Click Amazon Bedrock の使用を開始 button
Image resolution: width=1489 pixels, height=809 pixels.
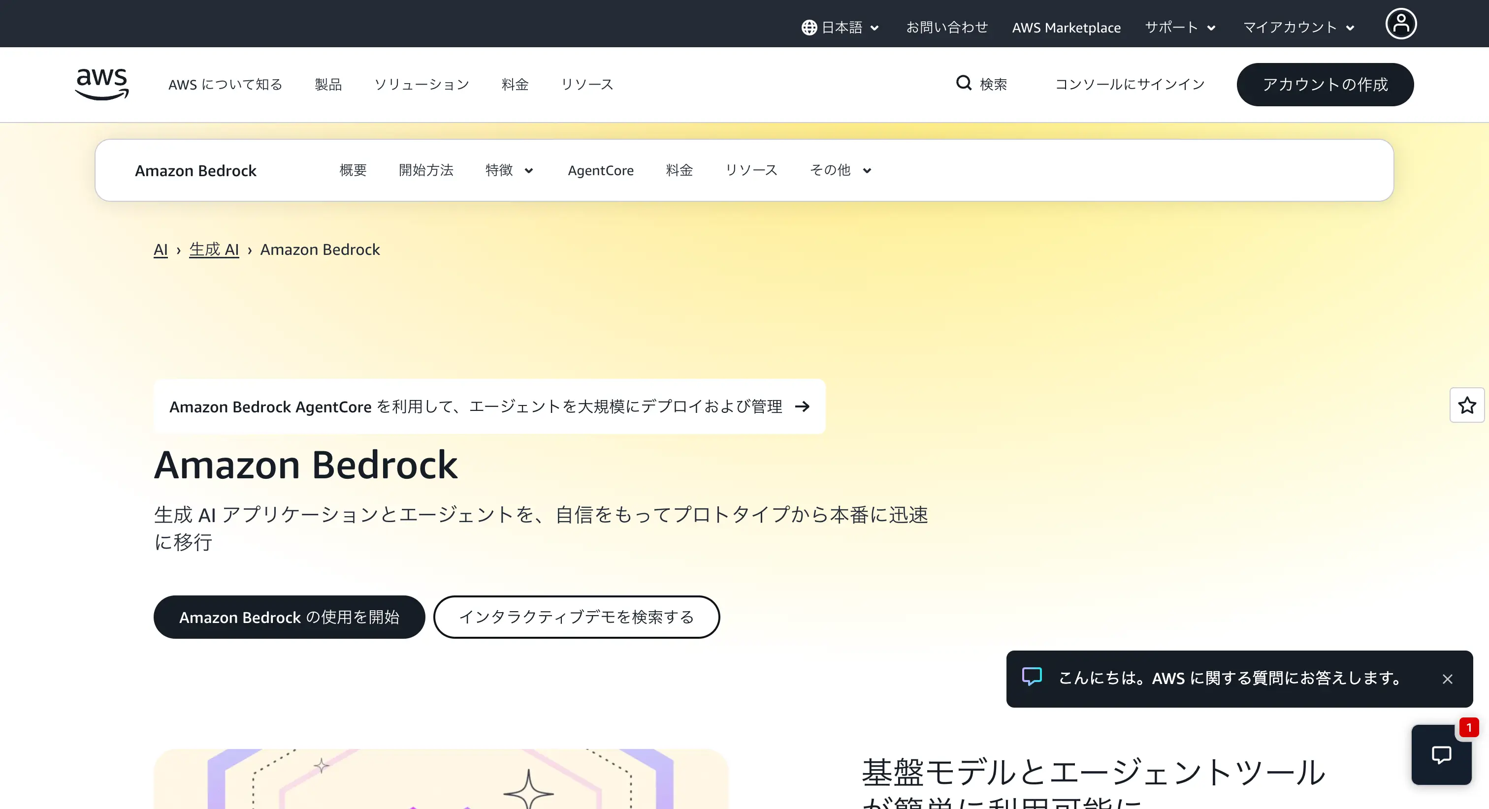289,617
